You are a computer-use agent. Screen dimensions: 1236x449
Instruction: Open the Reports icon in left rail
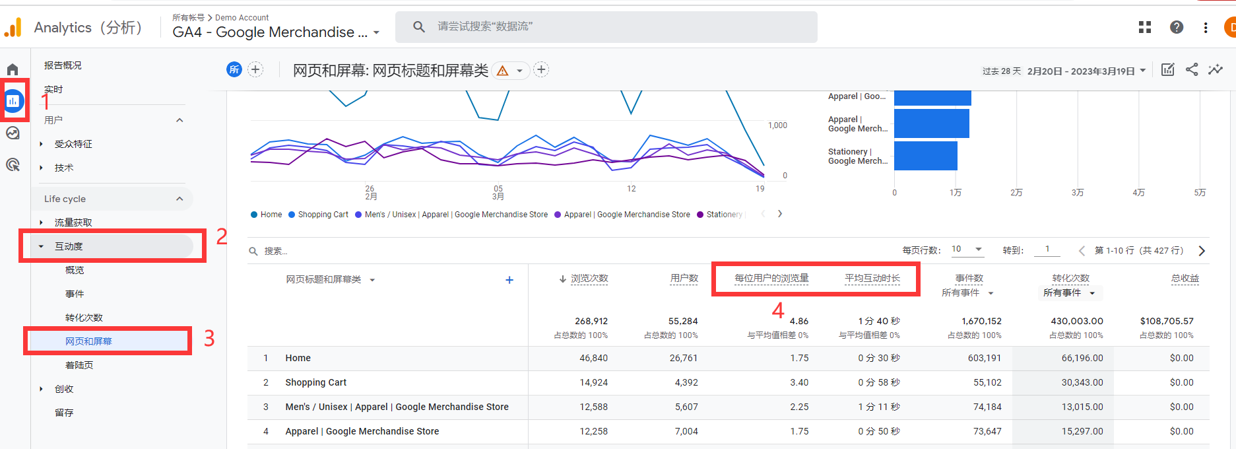pos(13,101)
